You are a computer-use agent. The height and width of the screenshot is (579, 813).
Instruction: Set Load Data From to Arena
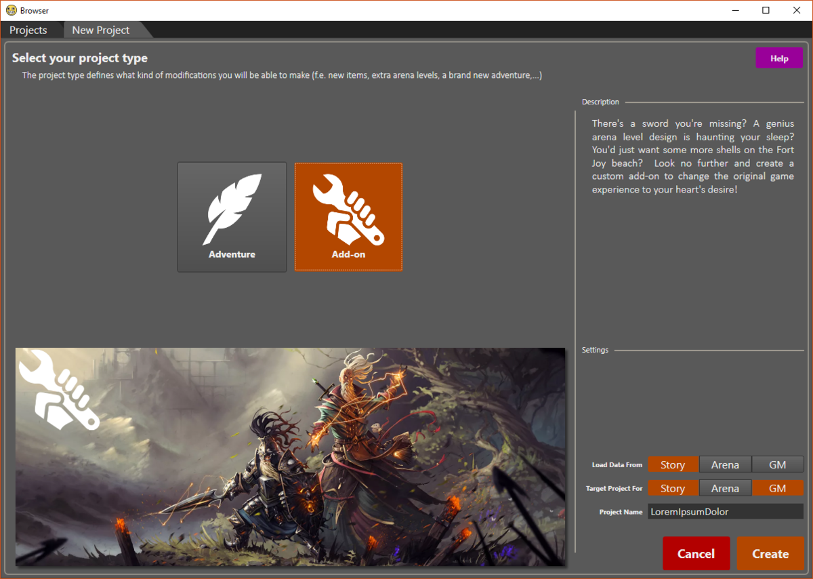tap(725, 464)
